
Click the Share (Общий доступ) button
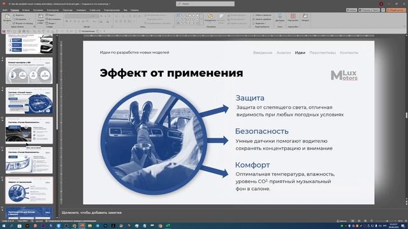tap(396, 10)
